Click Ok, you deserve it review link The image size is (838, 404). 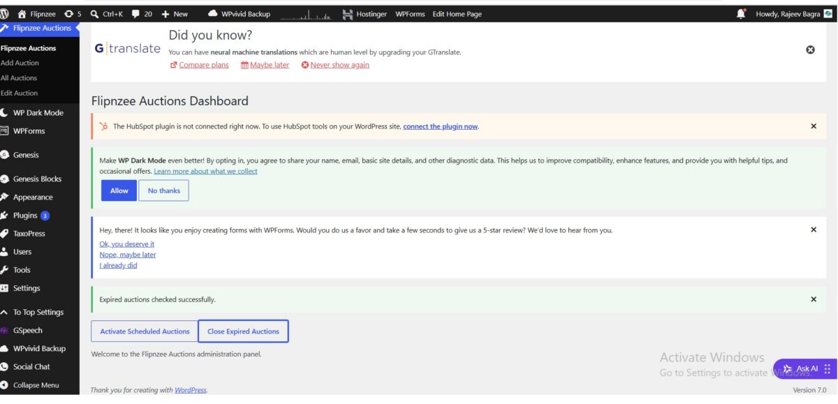(127, 244)
